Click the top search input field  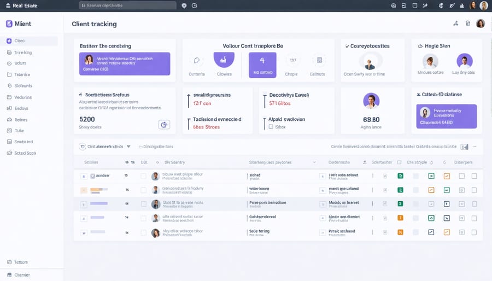coord(128,5)
